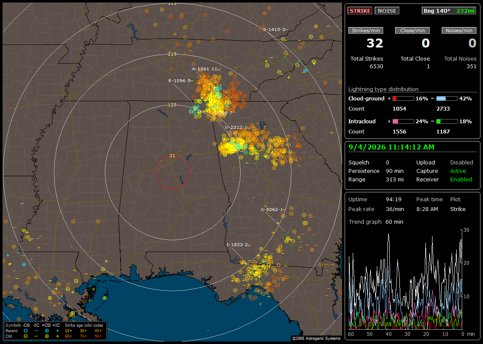Click the Bng 140° bearing readout
The image size is (483, 344).
437,11
